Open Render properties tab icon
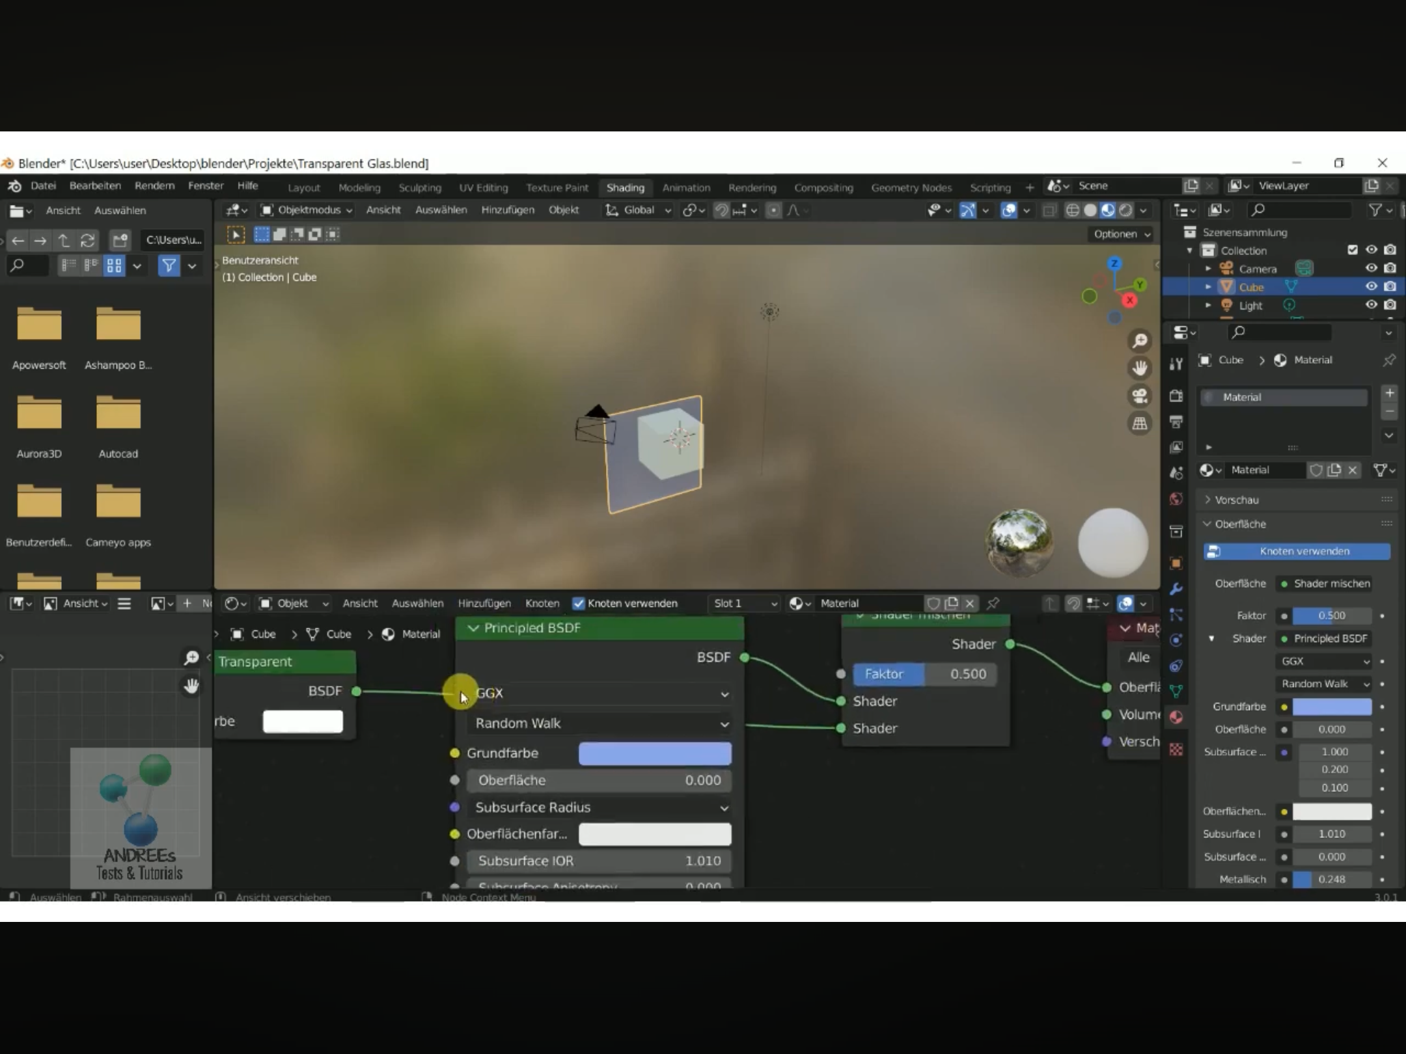The image size is (1406, 1054). pos(1176,396)
